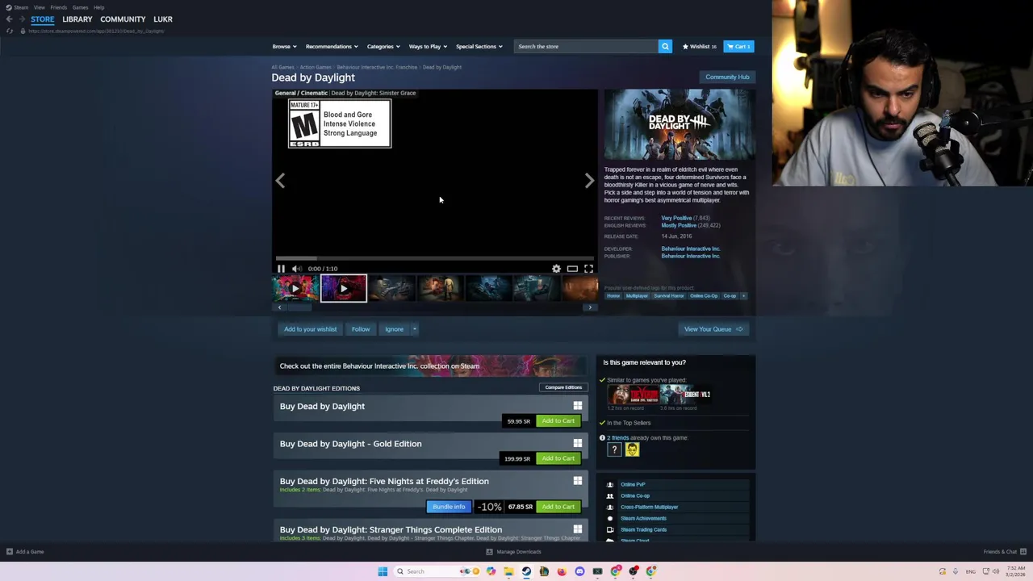Image resolution: width=1033 pixels, height=581 pixels.
Task: Open the View menu
Action: click(39, 7)
